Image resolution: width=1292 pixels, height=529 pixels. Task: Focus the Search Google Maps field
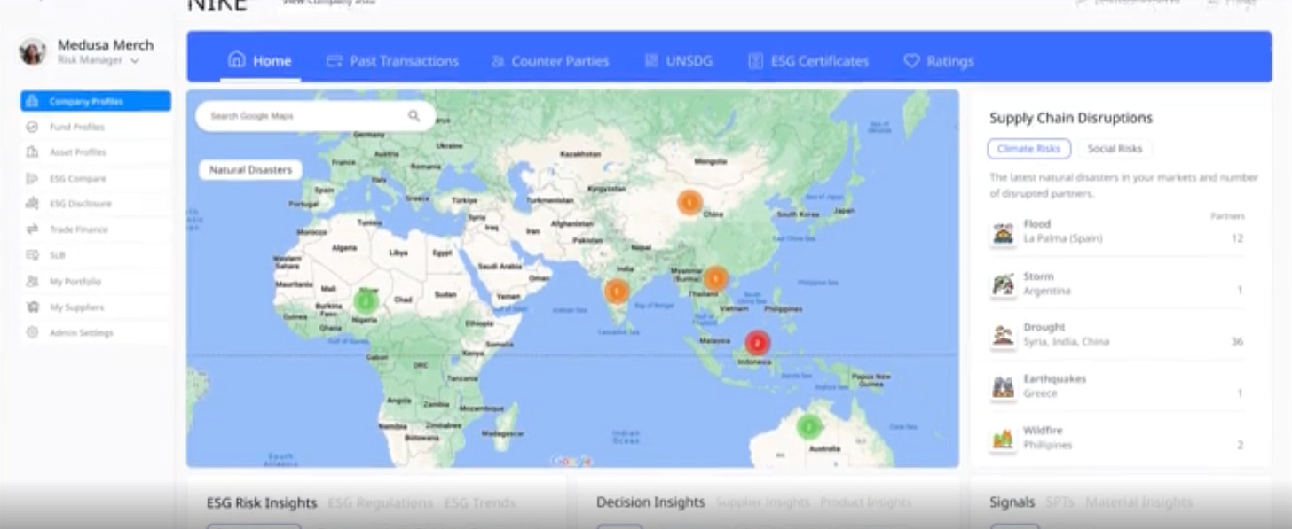(315, 116)
